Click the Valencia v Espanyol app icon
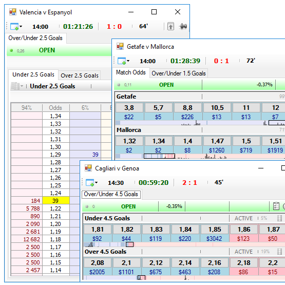The image size is (285, 285). (13, 12)
